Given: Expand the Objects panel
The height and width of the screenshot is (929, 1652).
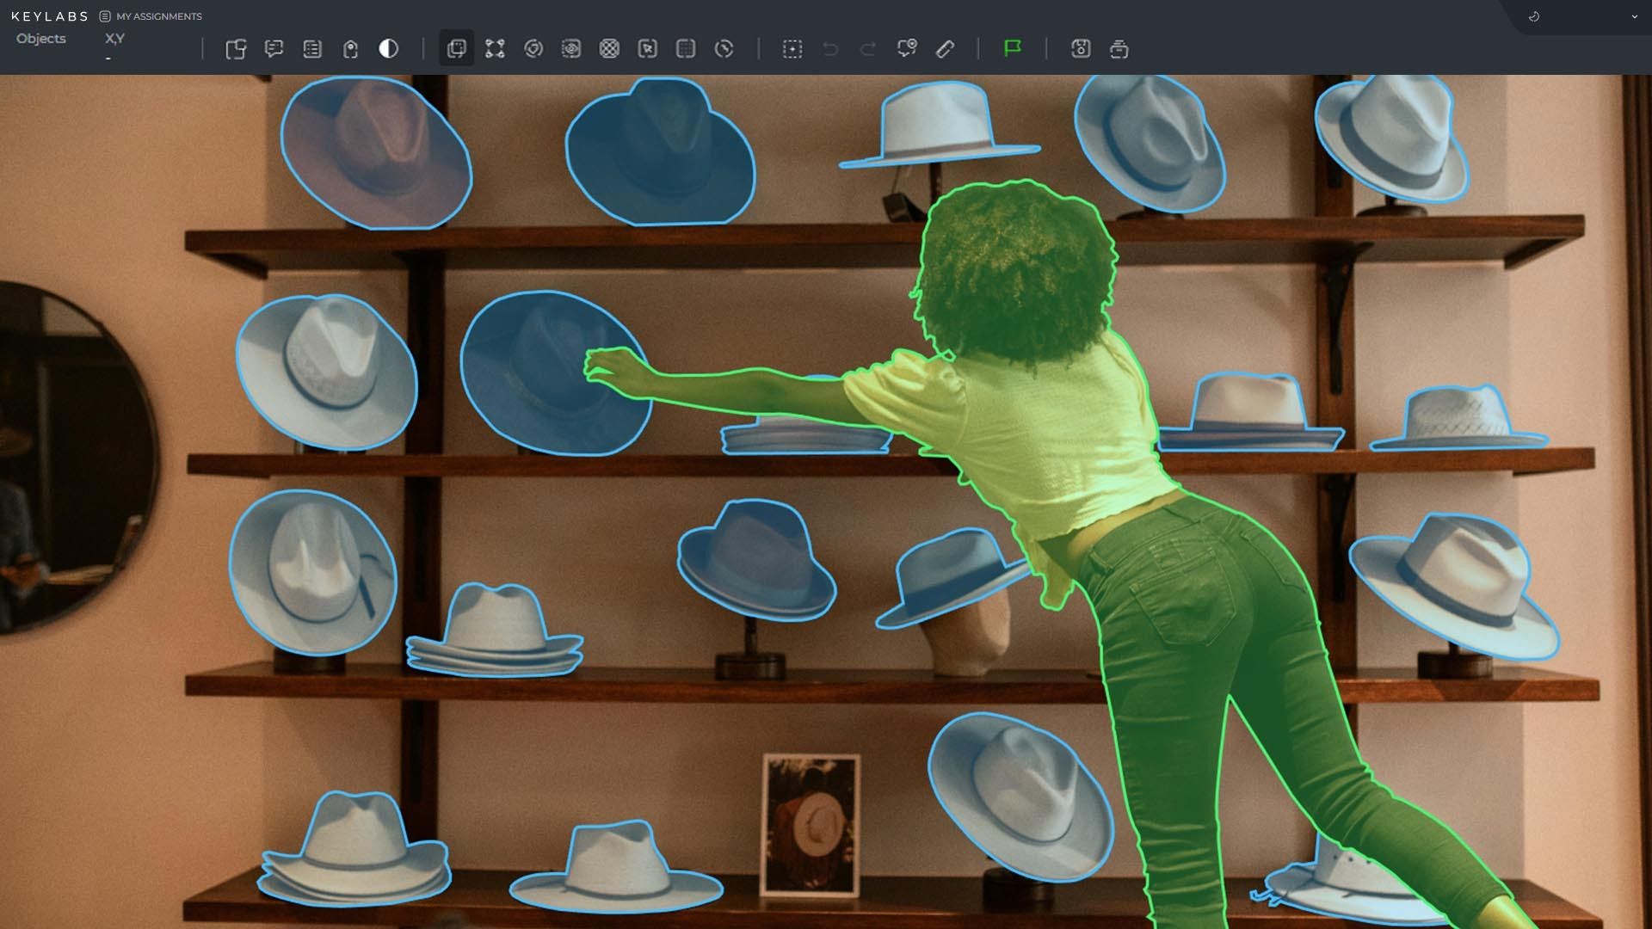Looking at the screenshot, I should 40,38.
